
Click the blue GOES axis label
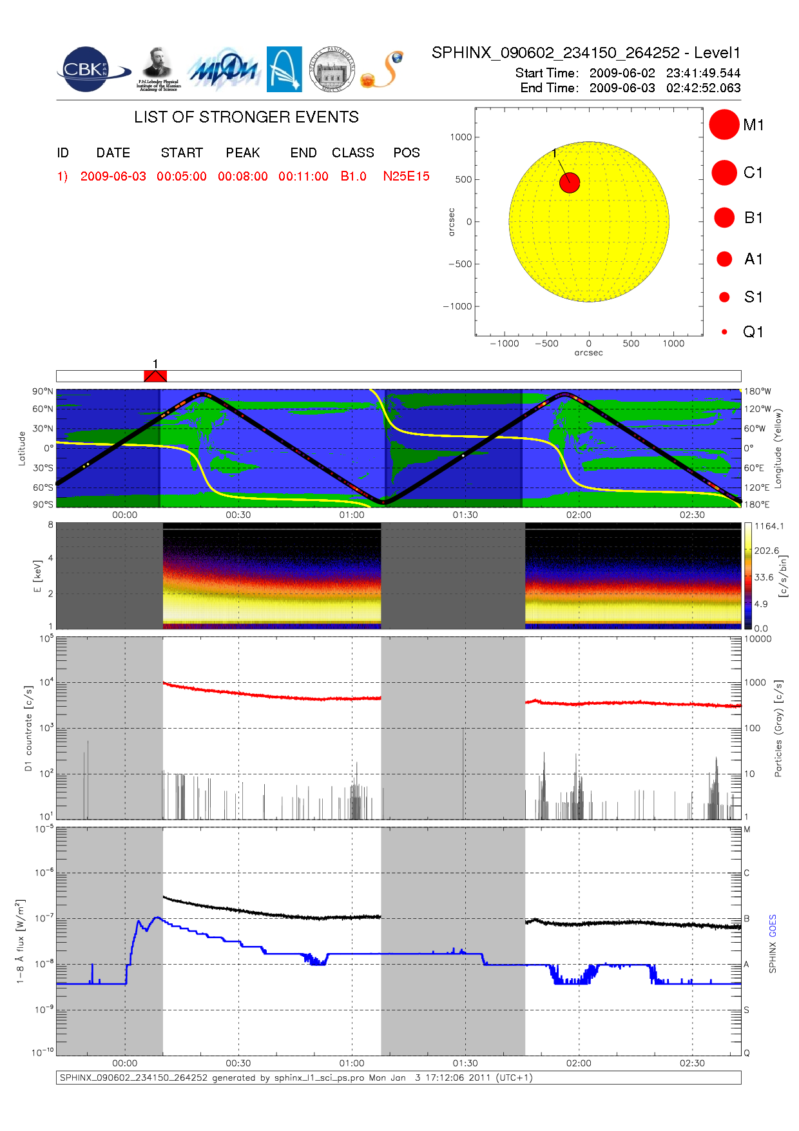(773, 926)
